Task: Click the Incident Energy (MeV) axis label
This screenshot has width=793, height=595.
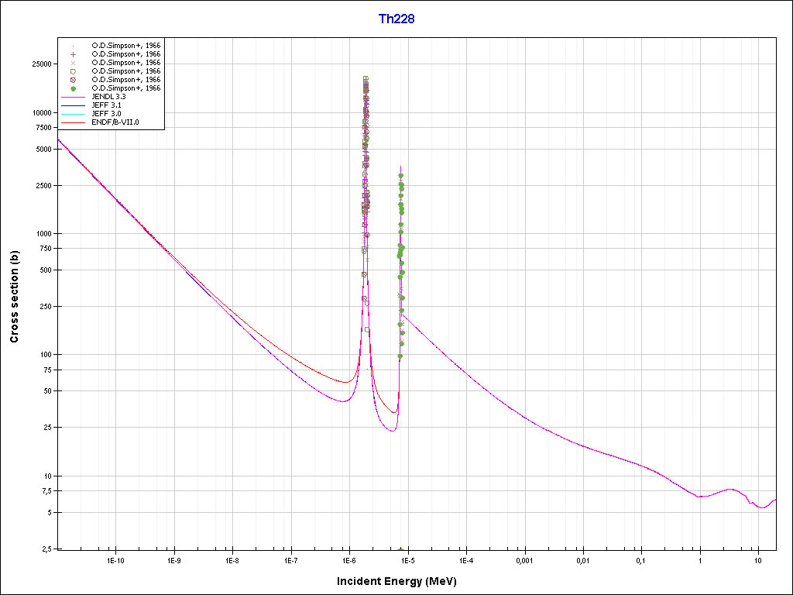Action: (x=402, y=581)
